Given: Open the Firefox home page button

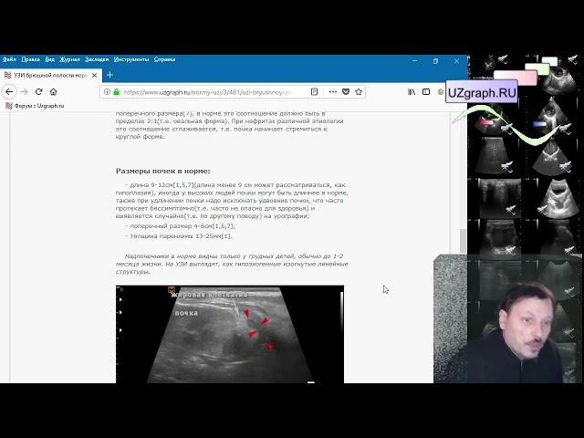Looking at the screenshot, I should click(53, 91).
